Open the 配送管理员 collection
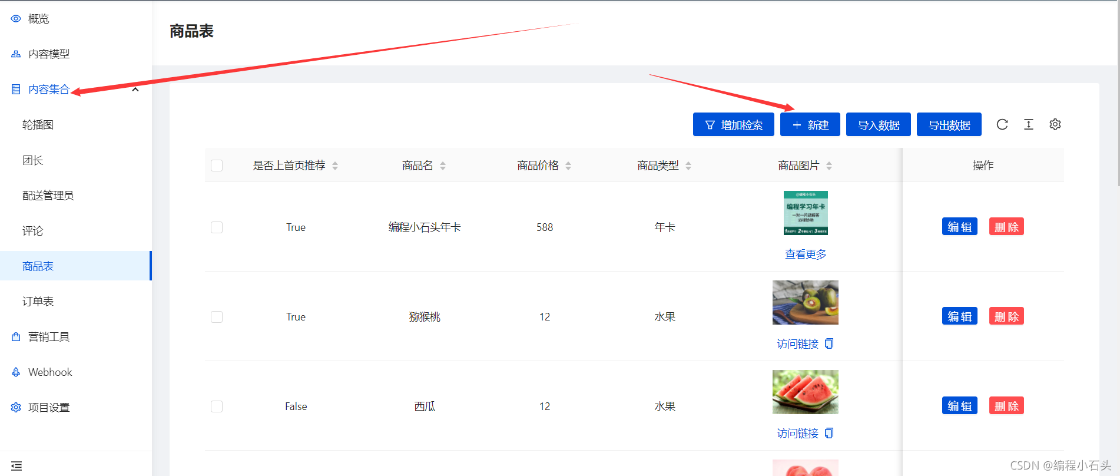The width and height of the screenshot is (1120, 476). point(76,196)
